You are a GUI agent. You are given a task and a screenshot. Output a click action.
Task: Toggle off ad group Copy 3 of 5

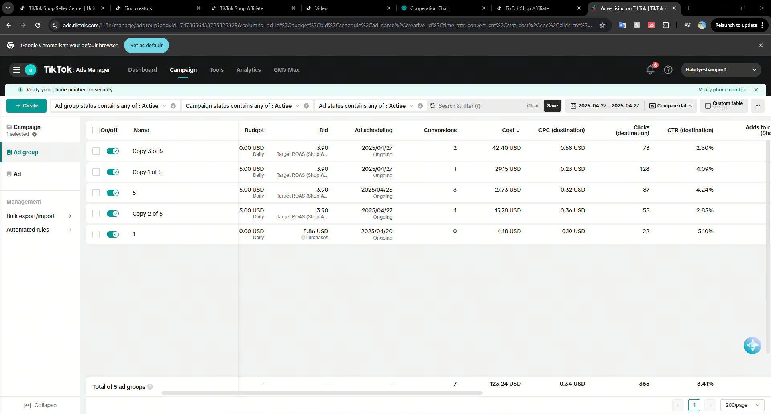point(113,151)
